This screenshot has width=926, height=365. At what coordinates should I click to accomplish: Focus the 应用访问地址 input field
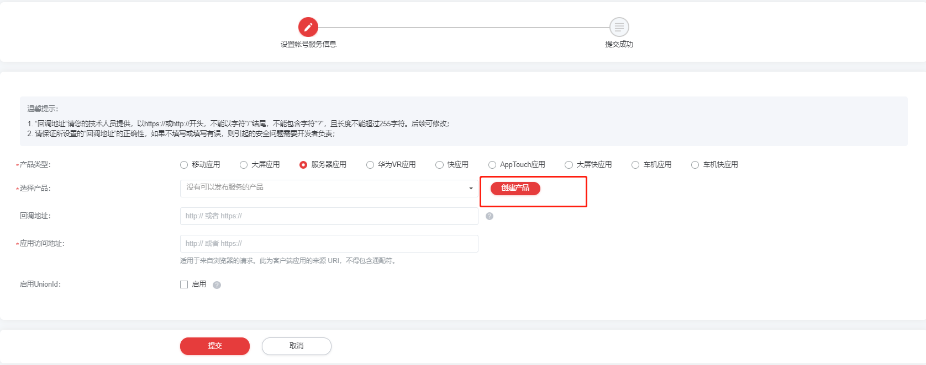[x=329, y=244]
